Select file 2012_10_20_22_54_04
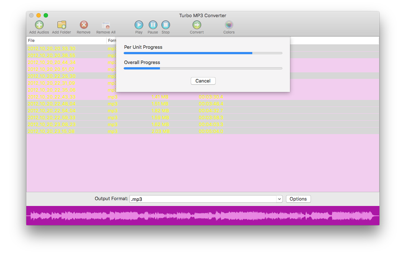Screen dimensions: 406x254 coord(52,110)
